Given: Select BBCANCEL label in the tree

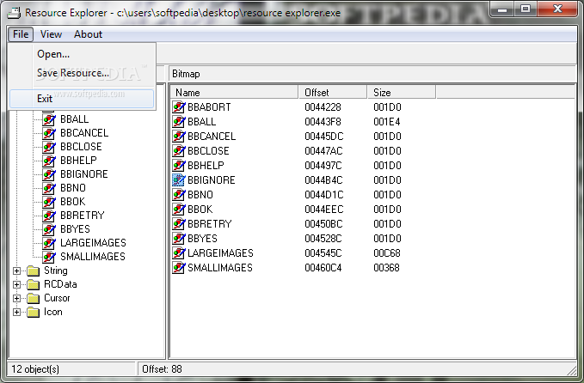Looking at the screenshot, I should pyautogui.click(x=84, y=133).
